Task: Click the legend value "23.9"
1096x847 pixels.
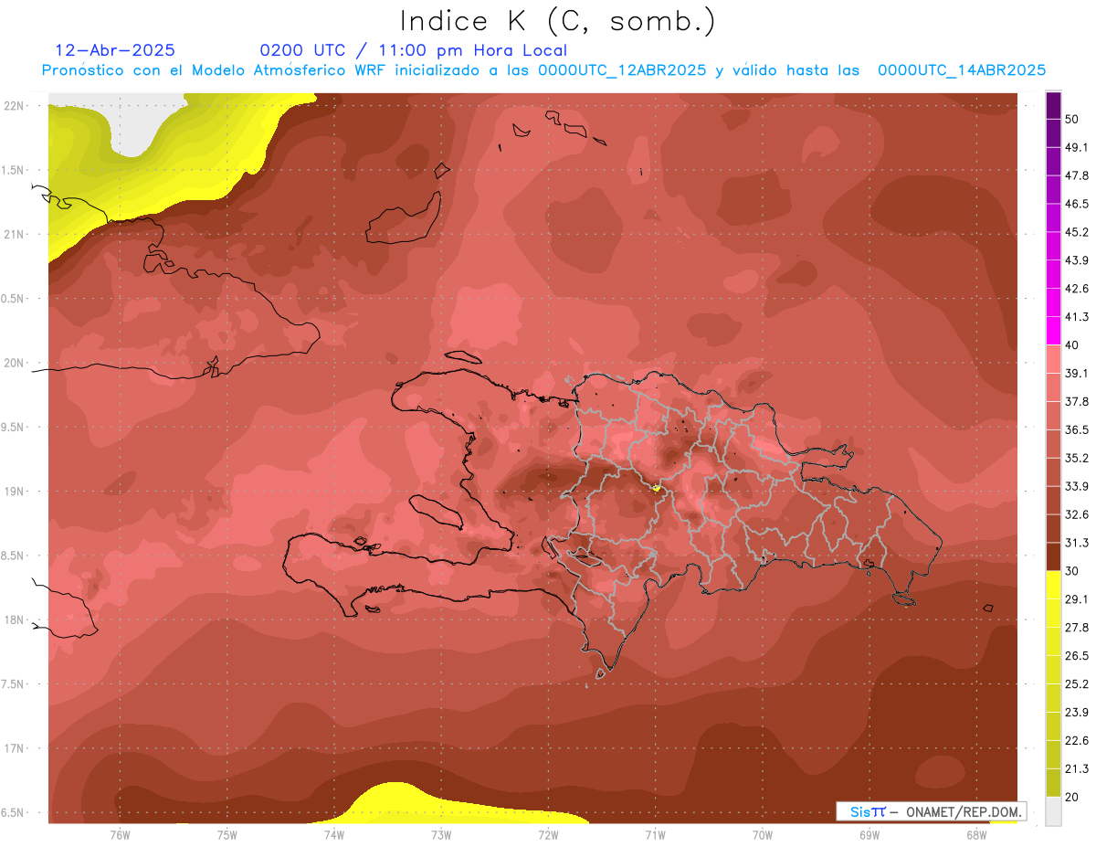Action: 1077,713
